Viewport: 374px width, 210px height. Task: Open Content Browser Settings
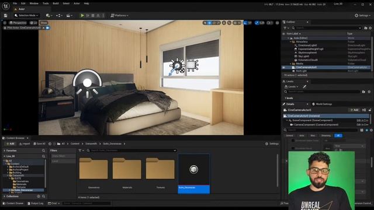[x=272, y=144]
